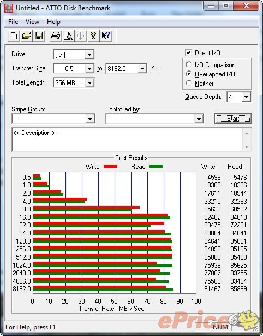Click write value 4596
The image size is (263, 336).
214,178
